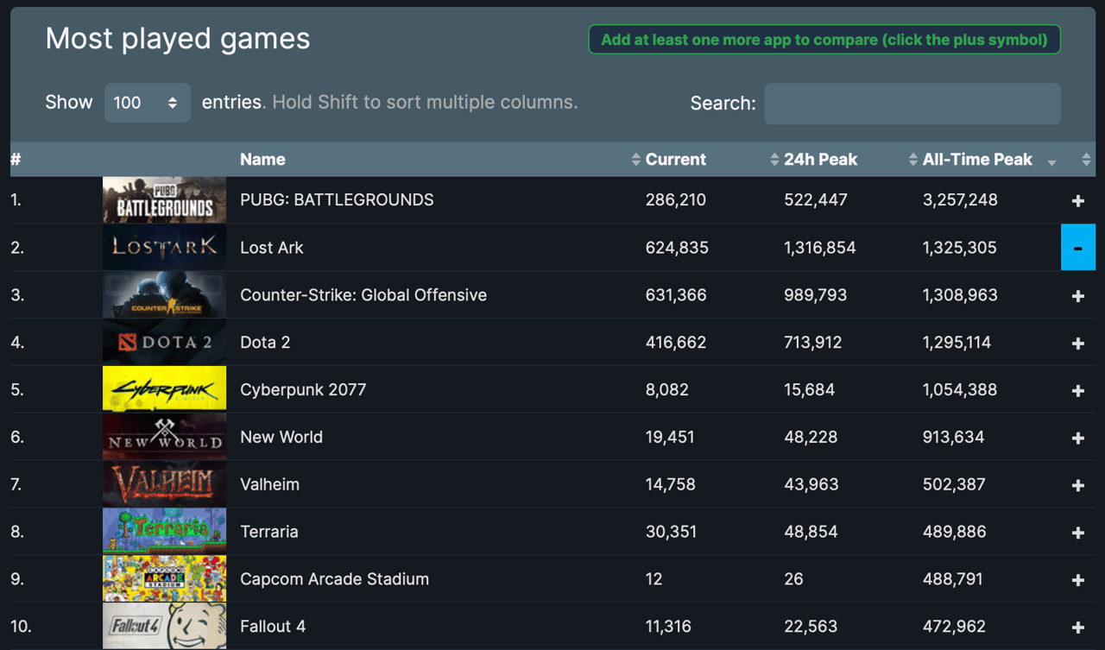
Task: Click the Valheim banner icon
Action: [x=164, y=484]
